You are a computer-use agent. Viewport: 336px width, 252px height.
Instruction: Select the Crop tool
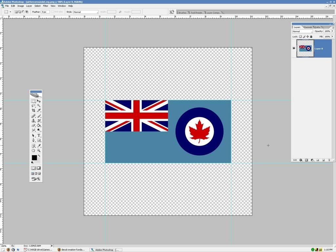33,110
